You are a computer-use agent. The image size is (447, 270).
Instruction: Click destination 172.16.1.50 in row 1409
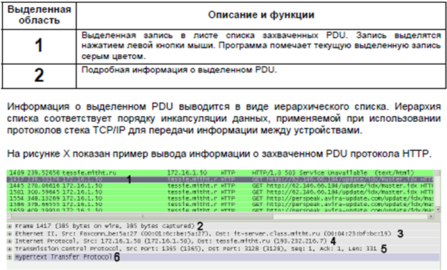point(187,173)
